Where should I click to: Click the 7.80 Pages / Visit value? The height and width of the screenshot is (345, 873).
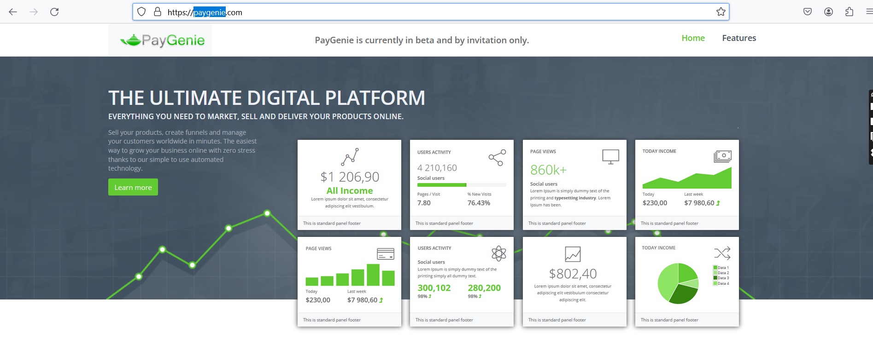coord(424,203)
